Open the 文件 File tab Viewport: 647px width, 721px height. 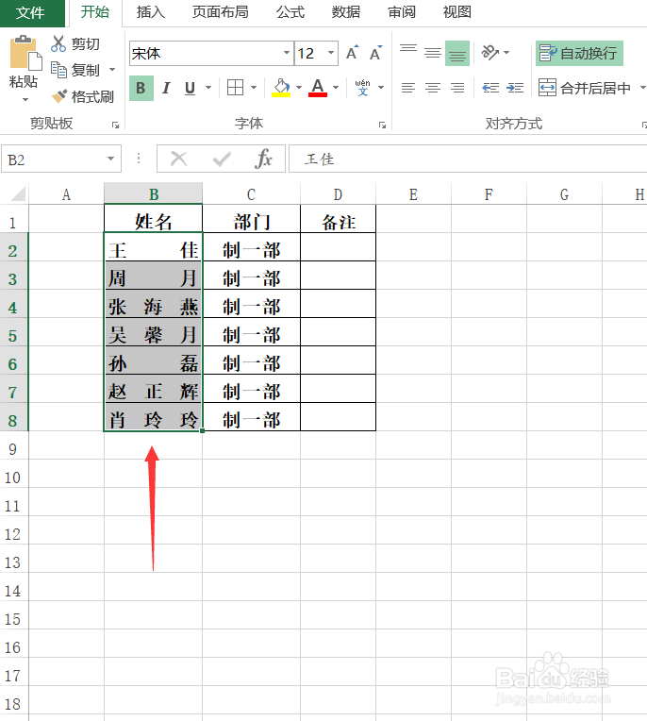(x=31, y=13)
